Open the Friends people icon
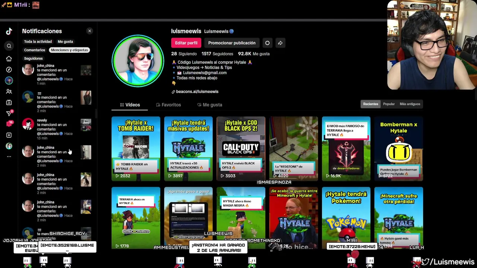Viewport: 477px width, 268px height. (x=9, y=91)
